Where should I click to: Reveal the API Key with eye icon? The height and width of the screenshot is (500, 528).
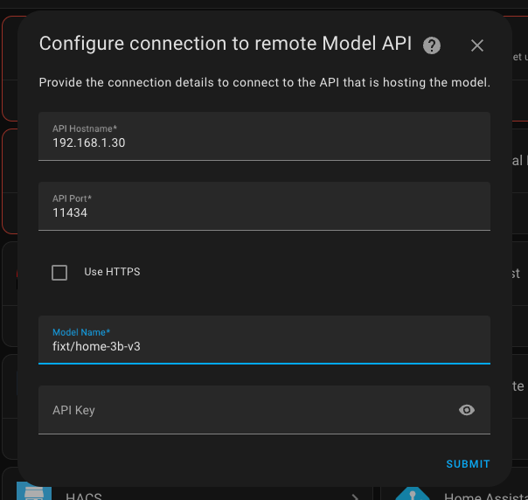tap(467, 410)
